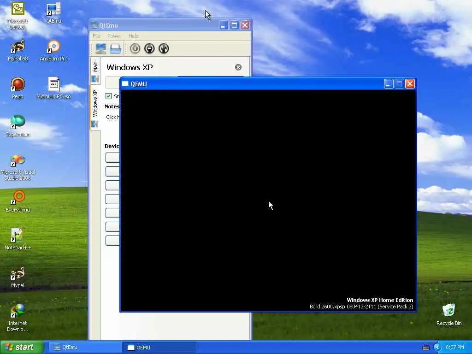Select the MyPal 68 desktop icon
The image size is (472, 354).
coord(18,51)
